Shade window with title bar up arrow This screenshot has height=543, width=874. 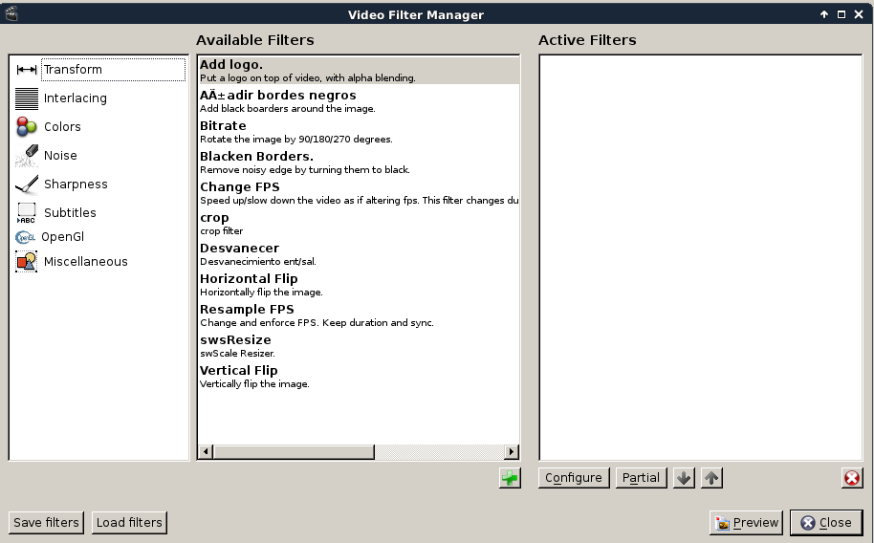(824, 14)
